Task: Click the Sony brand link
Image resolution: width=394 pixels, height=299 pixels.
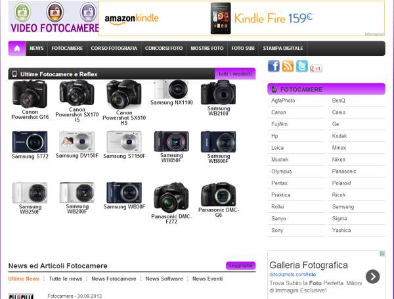Action: pyautogui.click(x=277, y=231)
